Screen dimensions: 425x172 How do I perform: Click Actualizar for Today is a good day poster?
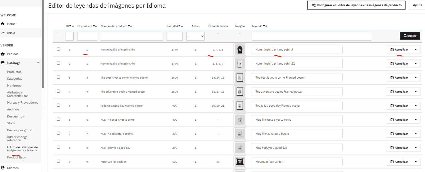tap(399, 106)
